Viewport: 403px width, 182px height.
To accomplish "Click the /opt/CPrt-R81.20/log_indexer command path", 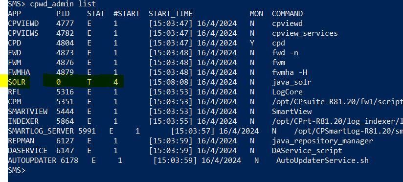I will click(x=338, y=121).
